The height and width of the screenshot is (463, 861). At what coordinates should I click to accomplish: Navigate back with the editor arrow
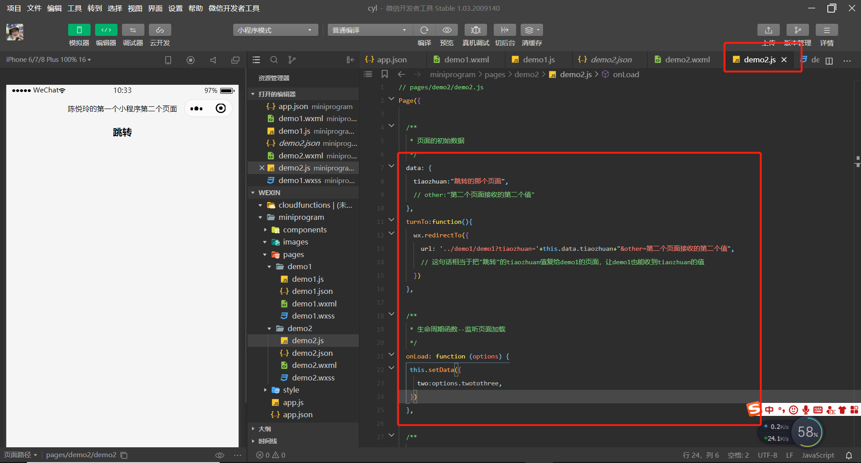[x=401, y=74]
